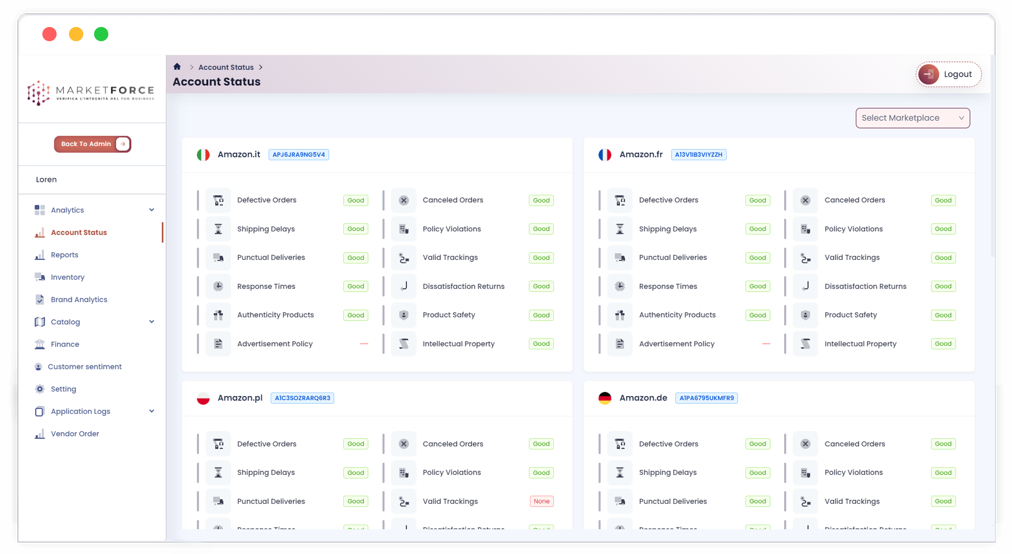
Task: Click Amazon.it Authenticity Products icon
Action: 218,315
